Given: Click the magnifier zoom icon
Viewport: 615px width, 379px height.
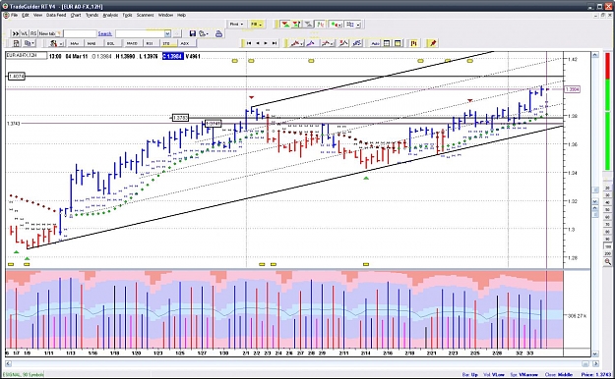Looking at the screenshot, I should tap(607, 261).
